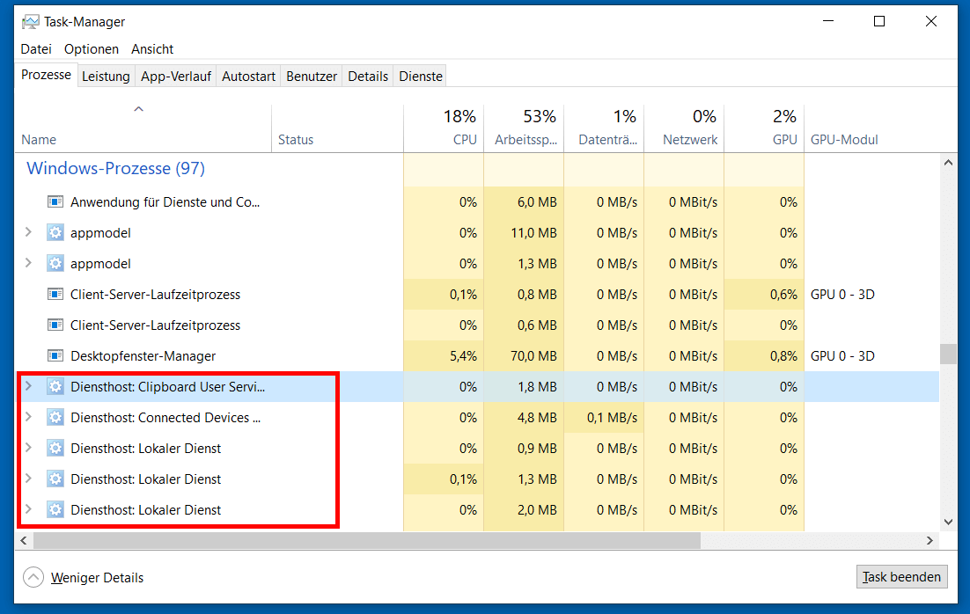970x614 pixels.
Task: Click the 0,8% GPU value cell
Action: click(764, 356)
